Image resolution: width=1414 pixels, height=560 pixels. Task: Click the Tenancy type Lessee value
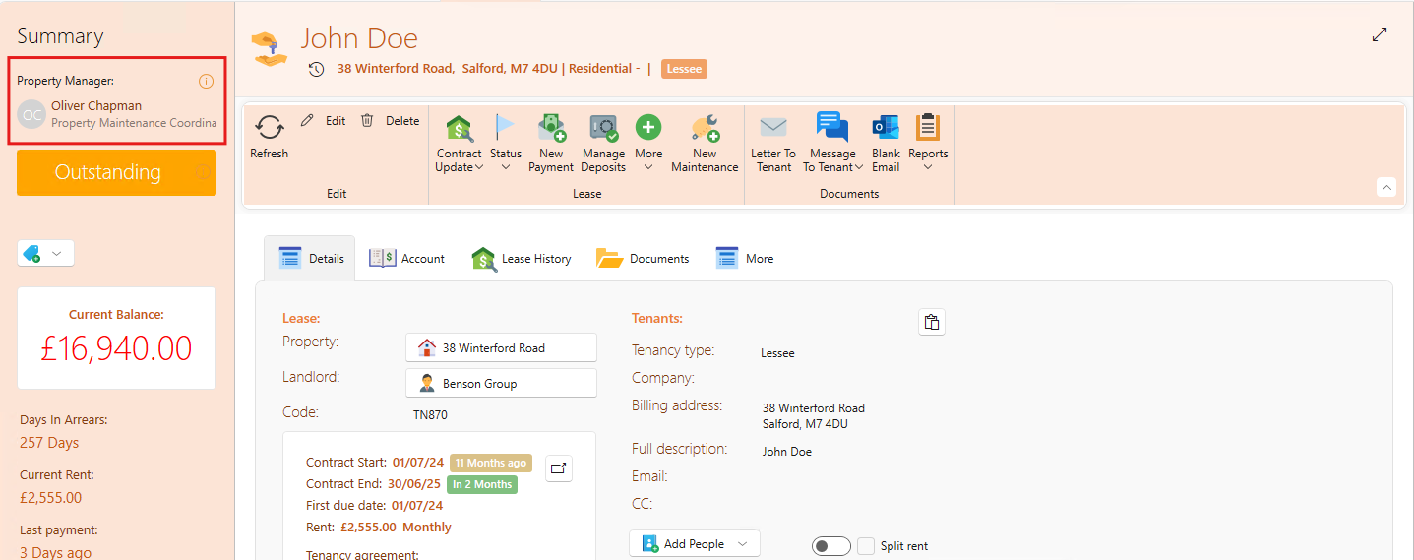[777, 353]
